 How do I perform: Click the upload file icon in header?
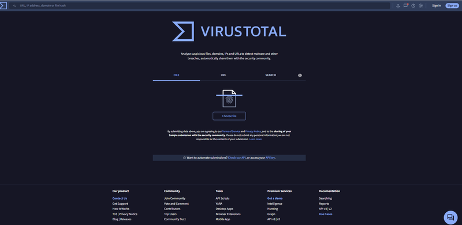398,6
